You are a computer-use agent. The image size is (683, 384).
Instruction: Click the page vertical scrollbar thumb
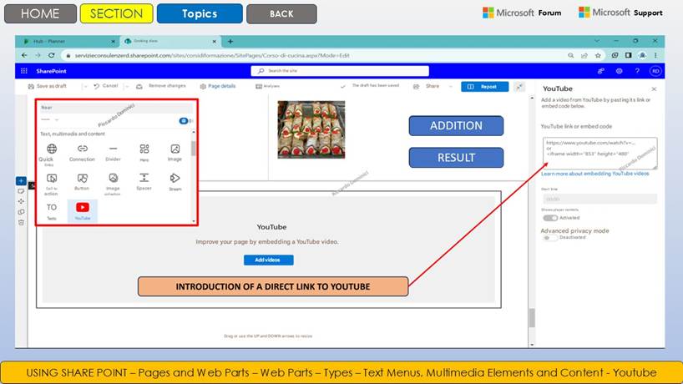[531, 317]
